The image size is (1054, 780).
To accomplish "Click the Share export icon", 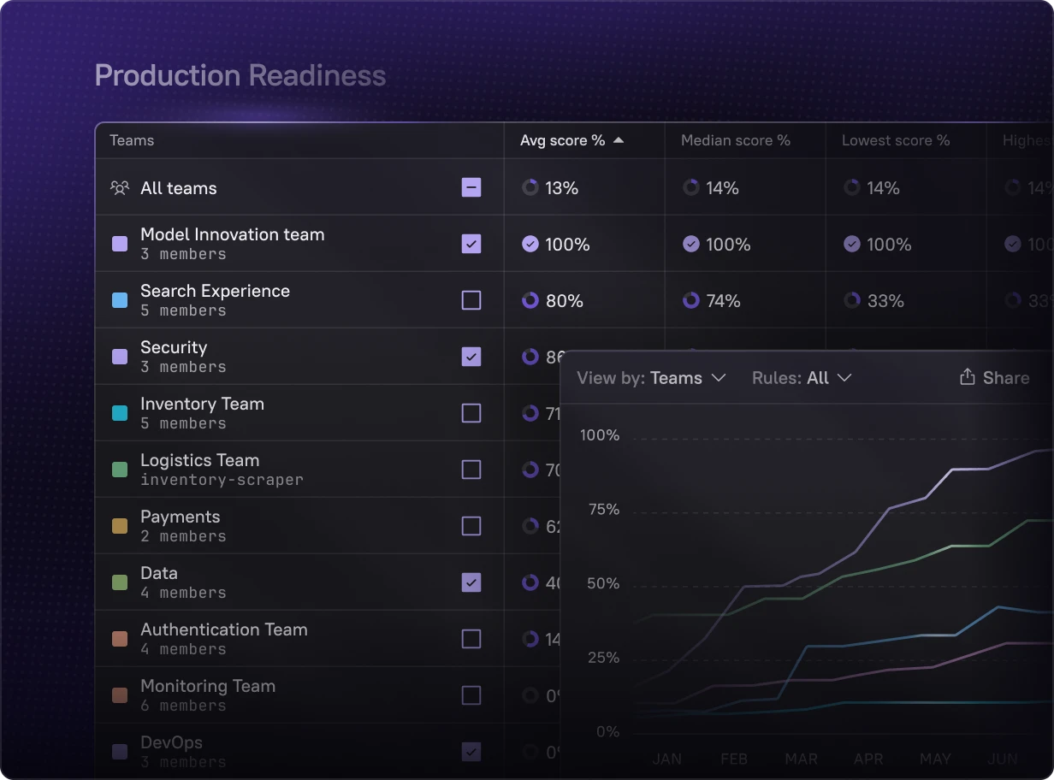I will point(968,377).
